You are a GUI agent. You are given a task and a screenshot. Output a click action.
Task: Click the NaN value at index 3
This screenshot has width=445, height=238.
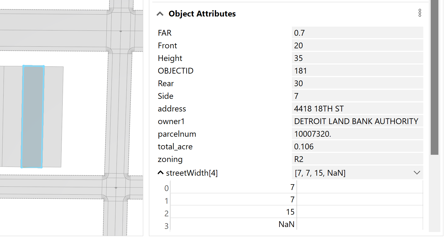click(234, 224)
